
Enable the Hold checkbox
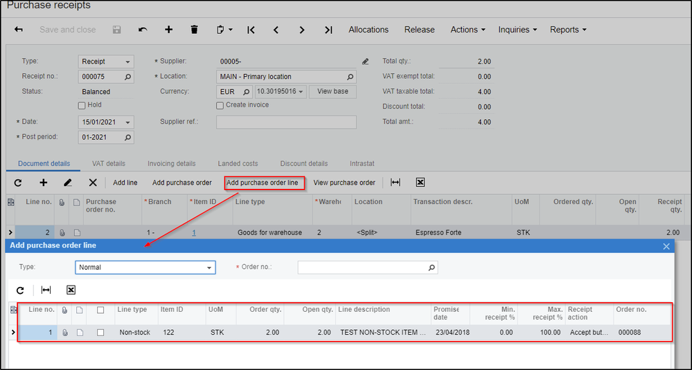click(x=82, y=105)
